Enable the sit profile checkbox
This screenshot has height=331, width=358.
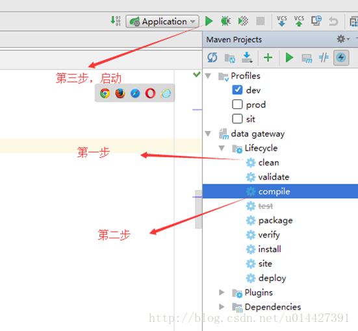click(237, 119)
